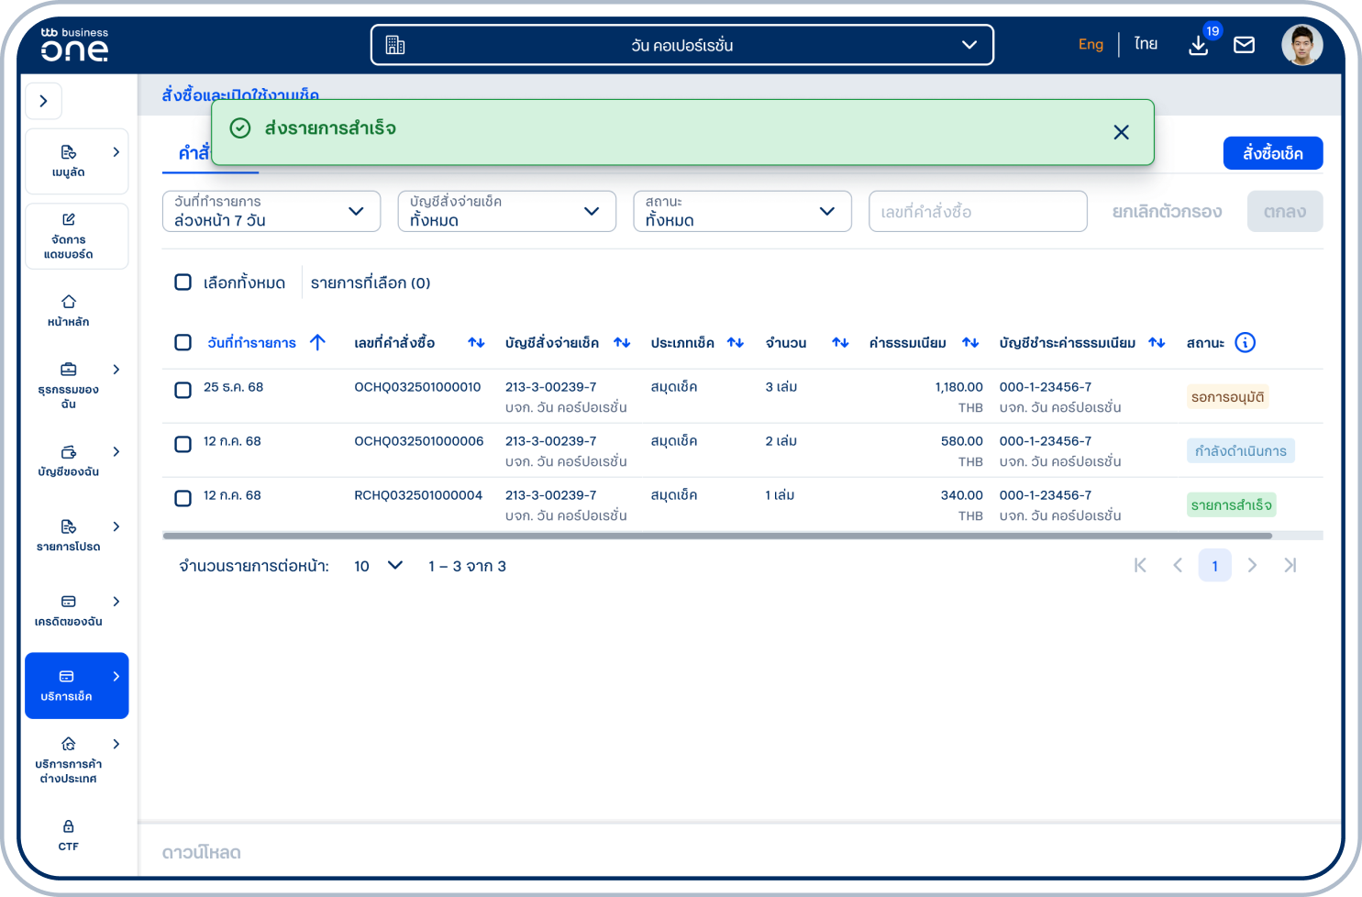Click the user profile avatar
The image size is (1362, 897).
click(x=1301, y=45)
